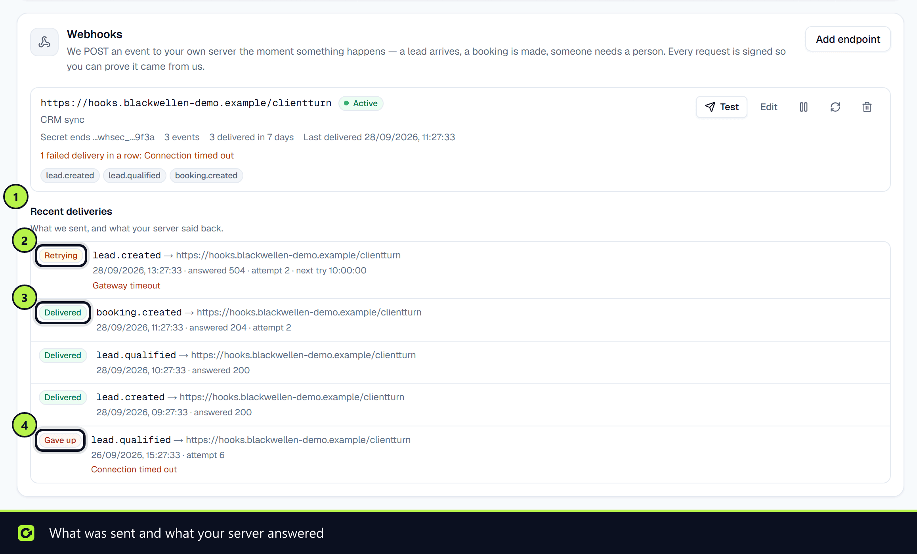Click the Delivered badge on booking.created row
Image resolution: width=917 pixels, height=554 pixels.
(63, 313)
